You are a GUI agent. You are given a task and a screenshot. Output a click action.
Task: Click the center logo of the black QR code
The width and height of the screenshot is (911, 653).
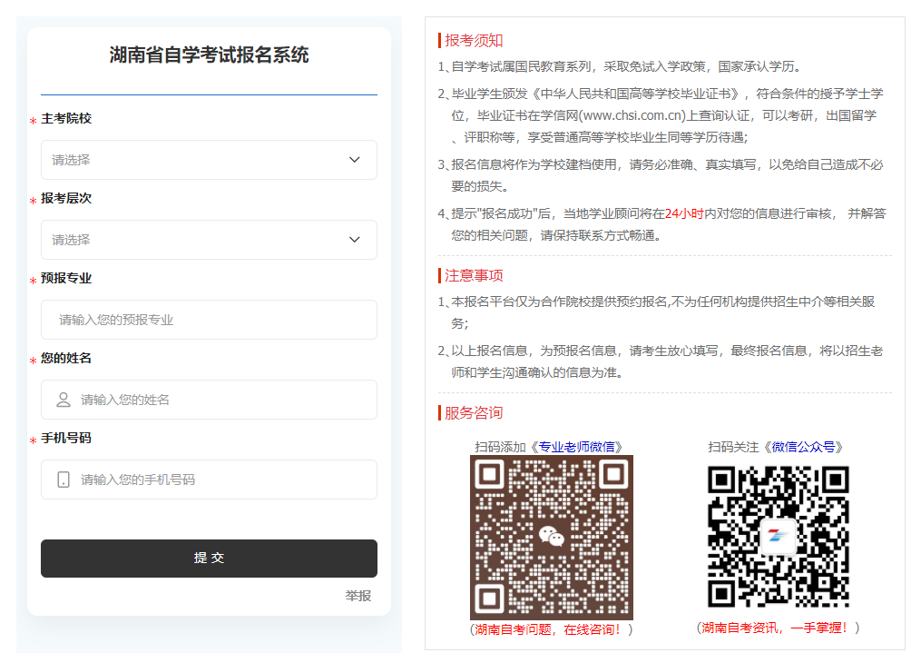779,536
